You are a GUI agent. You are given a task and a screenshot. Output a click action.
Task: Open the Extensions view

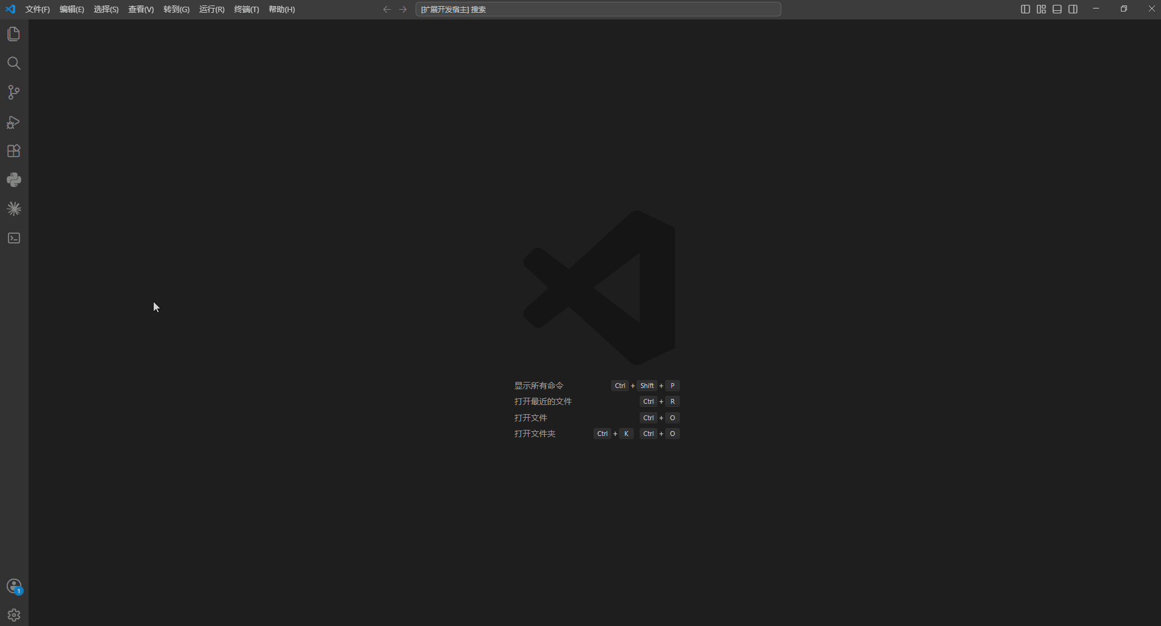tap(14, 151)
